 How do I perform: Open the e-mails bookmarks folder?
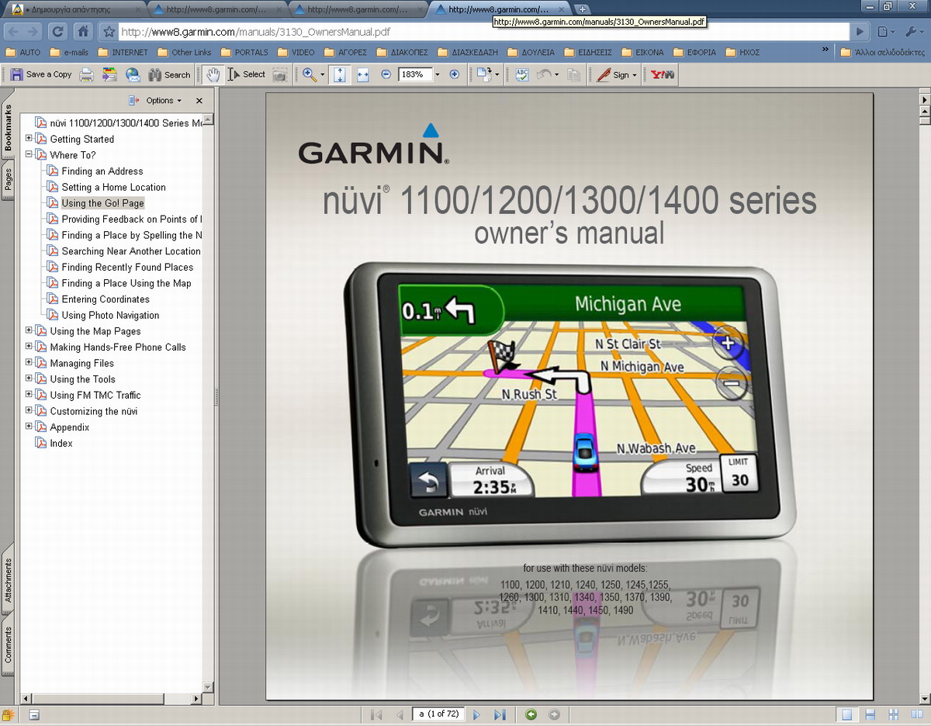click(x=69, y=53)
